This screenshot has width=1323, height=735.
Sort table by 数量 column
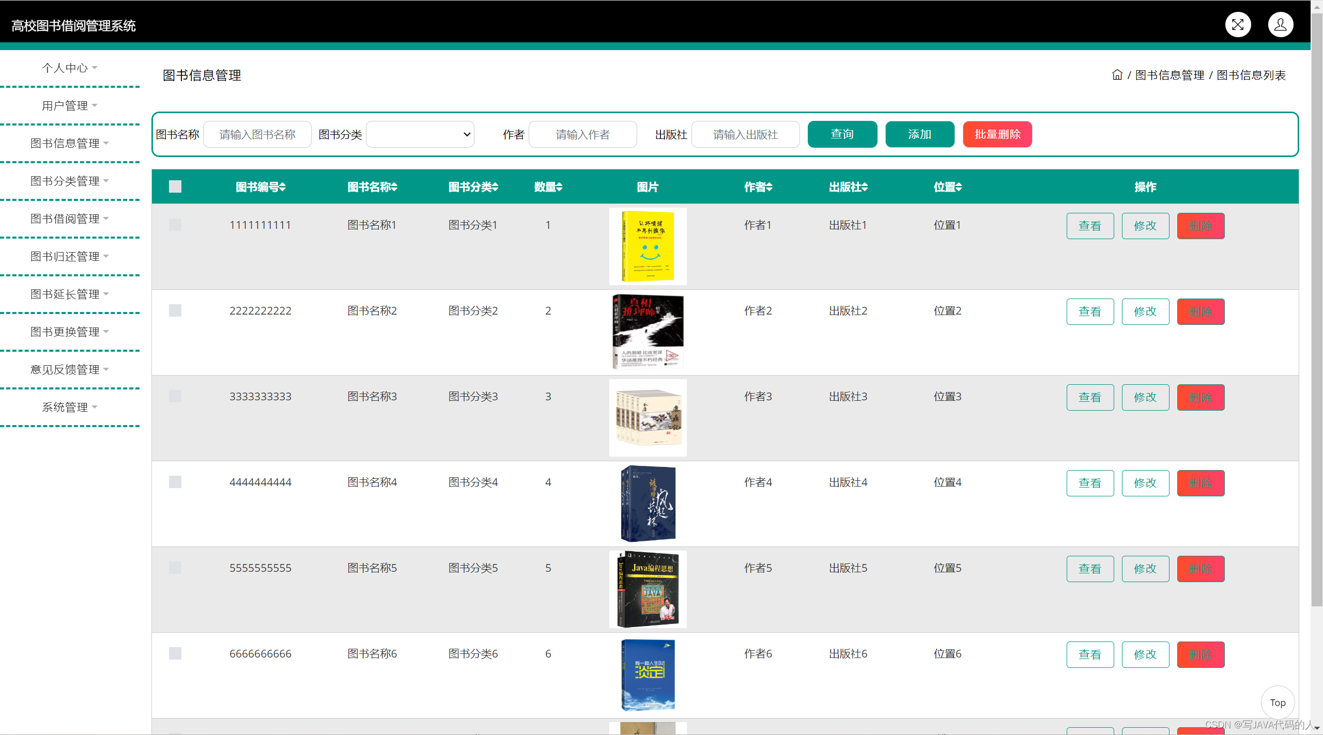[548, 187]
